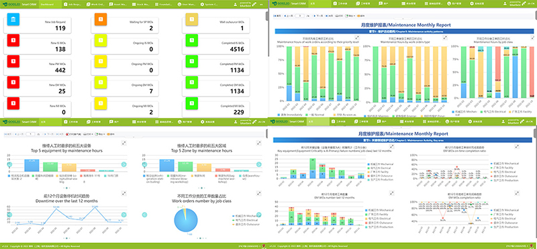Open export dropdown in top-right report toolbar
537x249 pixels.
(x=350, y=15)
